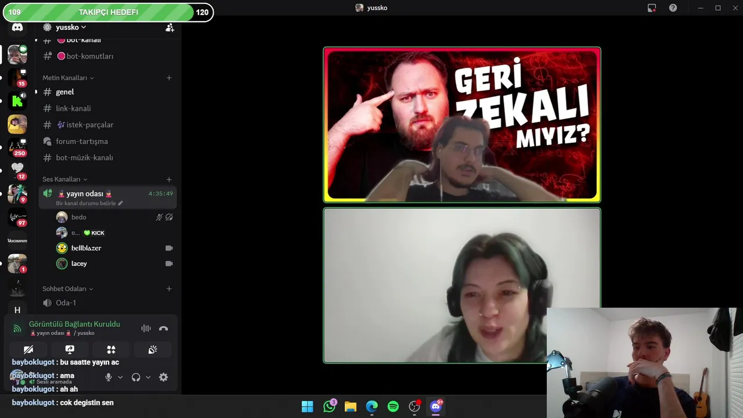Screen dimensions: 743x418
Task: Open the link-kanali channel
Action: [108, 109]
